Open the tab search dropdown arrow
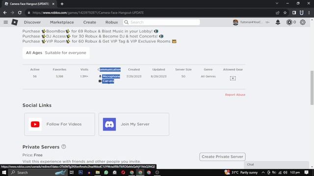This screenshot has width=314, height=176. (277, 3)
